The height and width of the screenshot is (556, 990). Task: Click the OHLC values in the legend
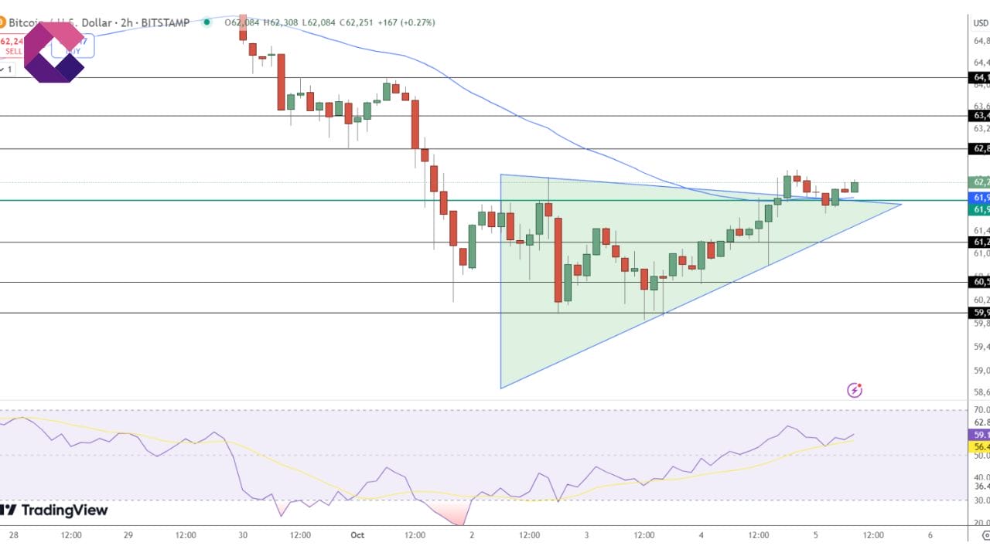[329, 22]
